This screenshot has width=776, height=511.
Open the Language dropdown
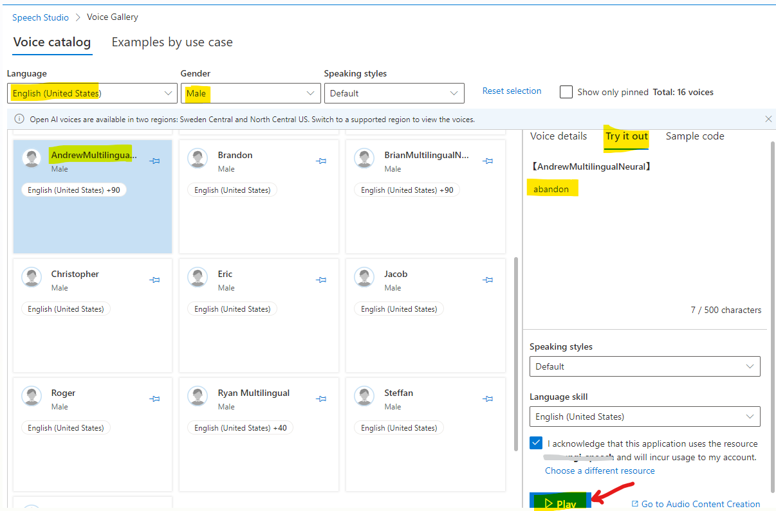92,93
